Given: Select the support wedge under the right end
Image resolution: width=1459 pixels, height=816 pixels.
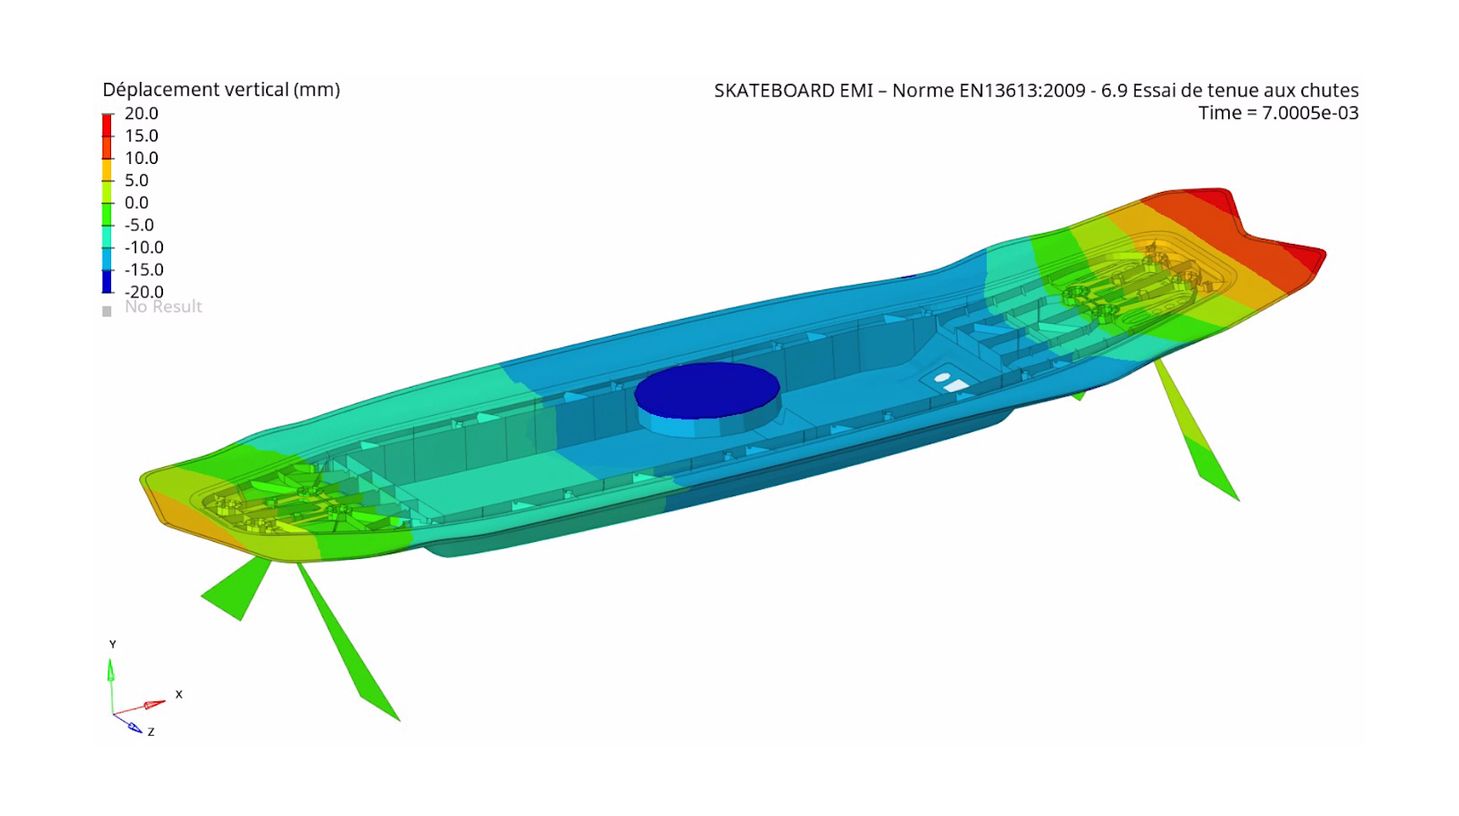Looking at the screenshot, I should click(x=1196, y=432).
